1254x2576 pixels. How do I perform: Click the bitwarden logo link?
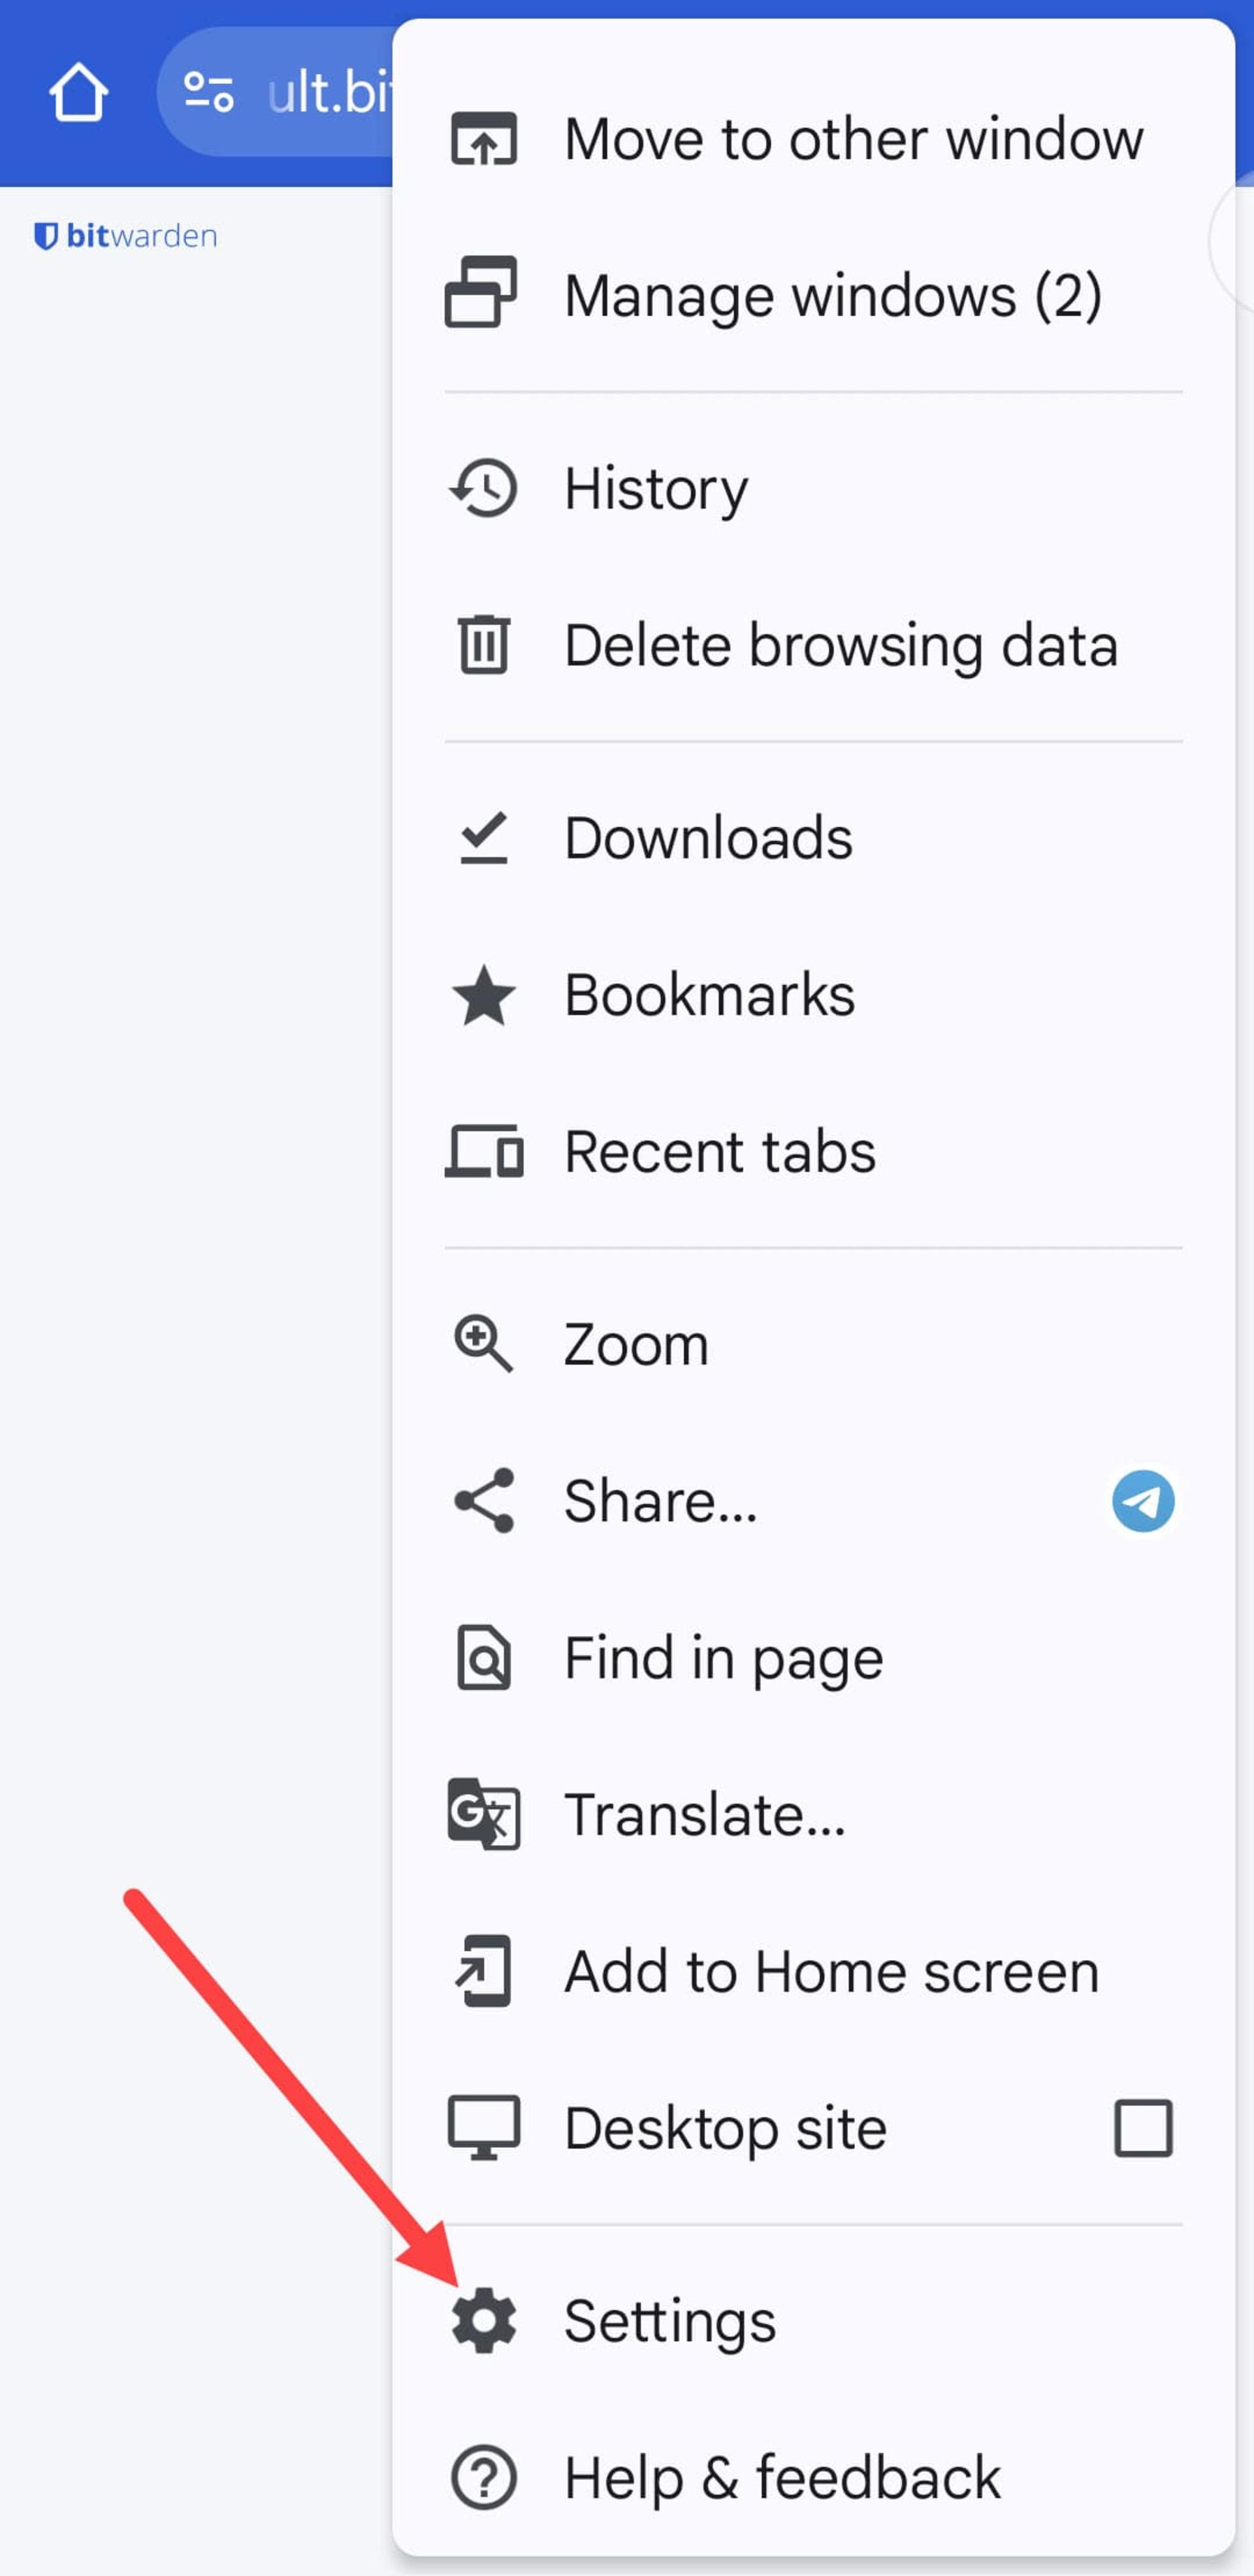126,236
